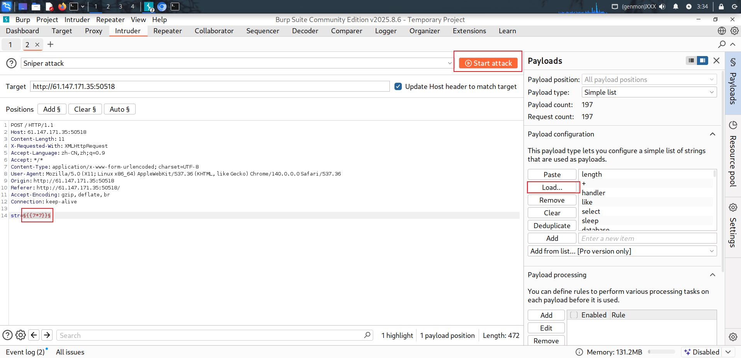This screenshot has height=358, width=741.
Task: Open the Project menu
Action: [x=47, y=19]
